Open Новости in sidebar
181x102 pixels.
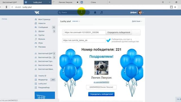[42, 23]
